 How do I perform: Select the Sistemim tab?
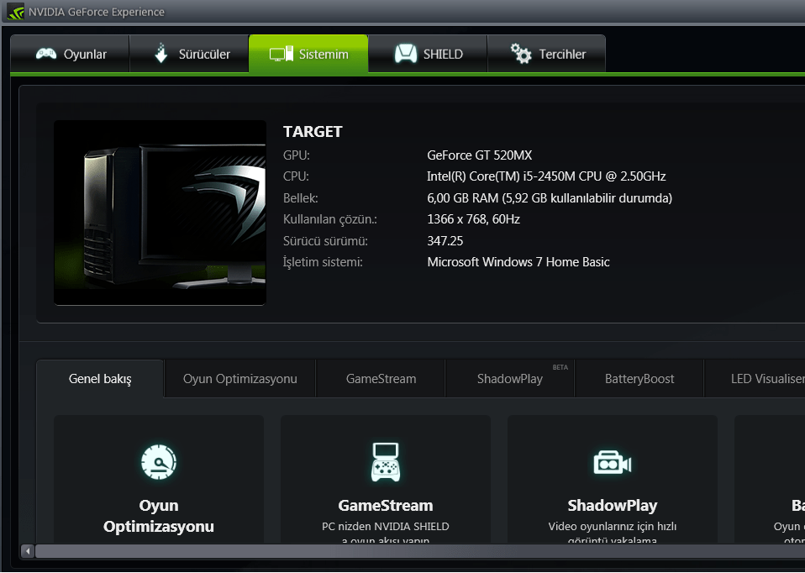tap(308, 54)
